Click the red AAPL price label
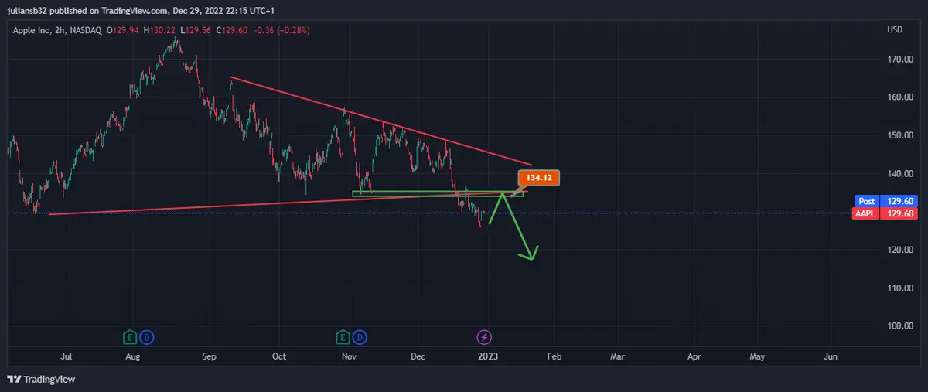928x392 pixels. pos(867,213)
